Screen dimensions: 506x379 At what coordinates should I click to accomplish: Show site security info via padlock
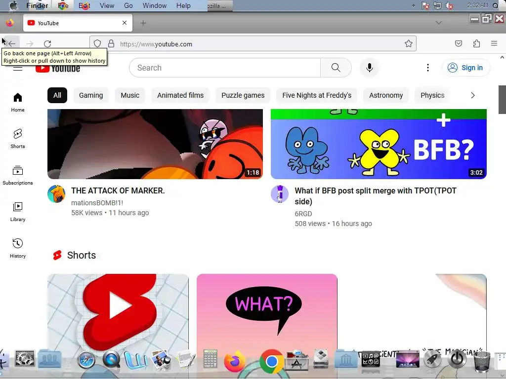(x=111, y=44)
